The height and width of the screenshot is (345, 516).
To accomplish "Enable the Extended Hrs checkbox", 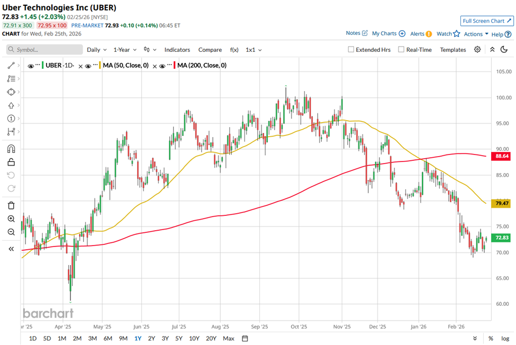I will click(x=351, y=50).
